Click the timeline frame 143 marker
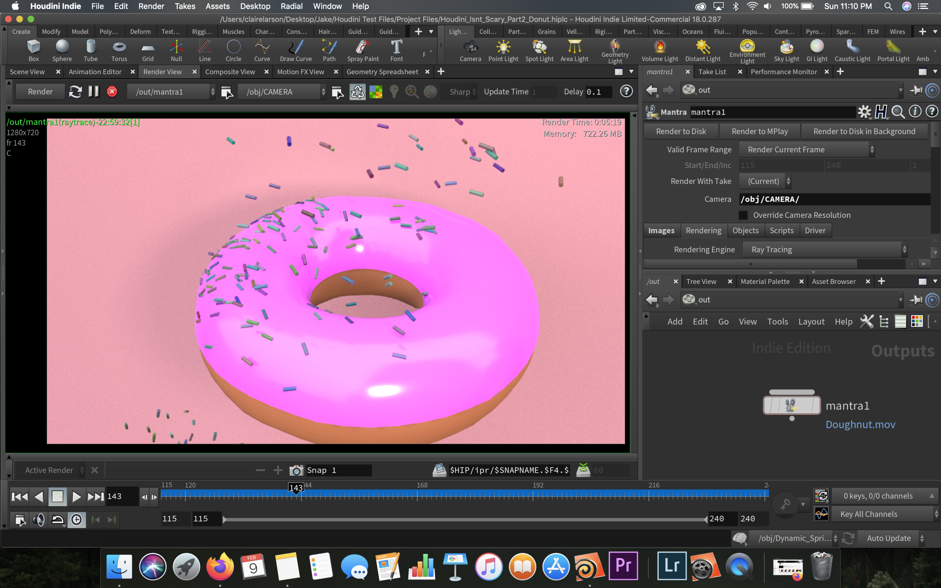The height and width of the screenshot is (588, 941). [x=295, y=488]
